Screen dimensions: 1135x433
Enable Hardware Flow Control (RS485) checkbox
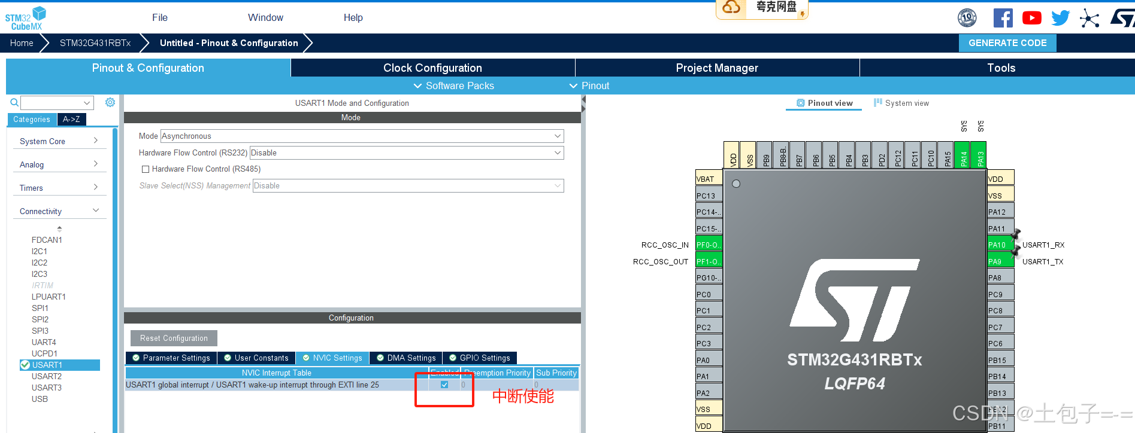pyautogui.click(x=146, y=169)
